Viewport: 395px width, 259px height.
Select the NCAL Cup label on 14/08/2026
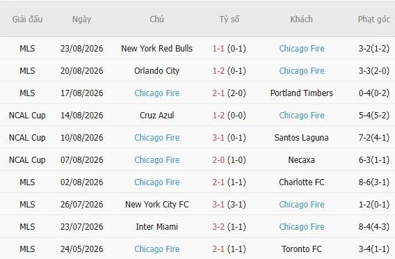[27, 116]
